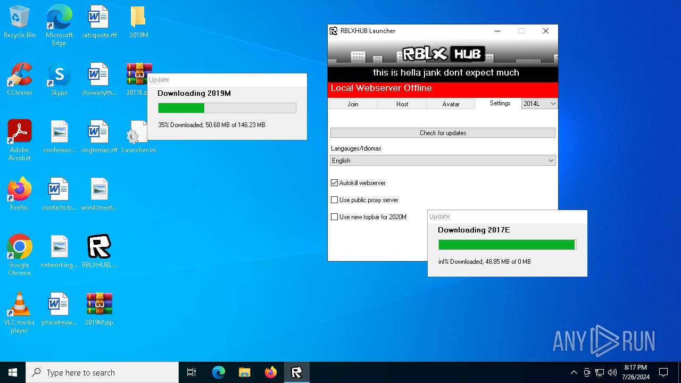Select the wordsmeet... image file

[99, 194]
